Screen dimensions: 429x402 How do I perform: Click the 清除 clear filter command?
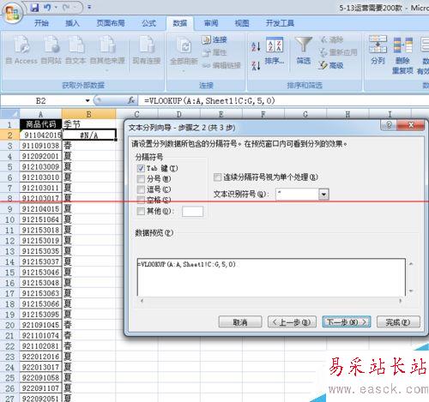pos(332,39)
